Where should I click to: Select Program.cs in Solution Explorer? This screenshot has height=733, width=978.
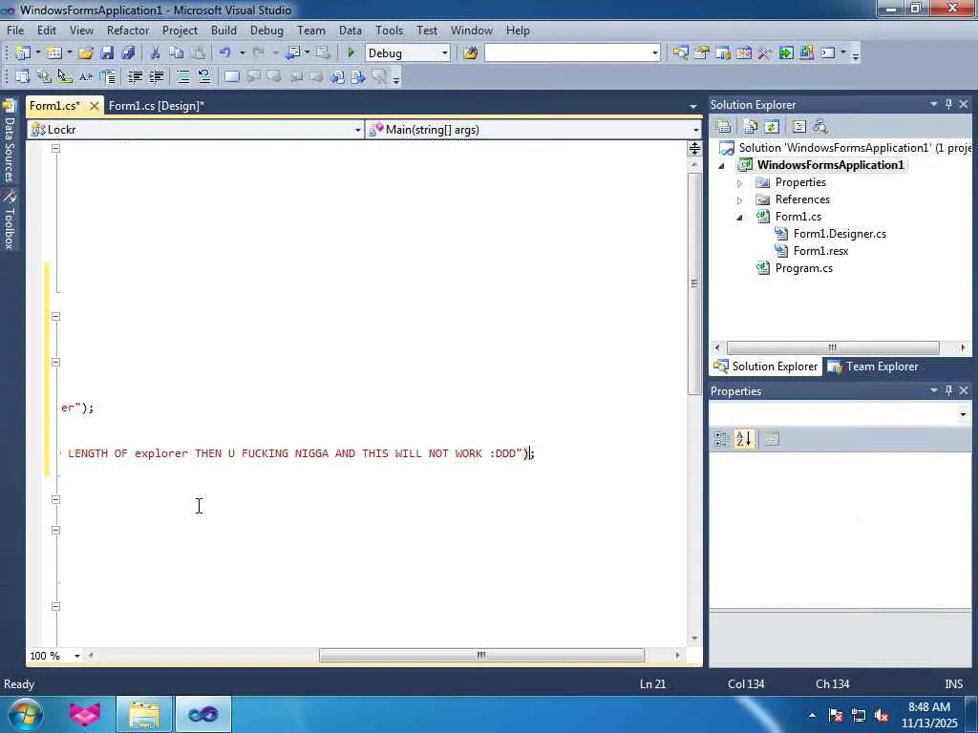pos(804,268)
